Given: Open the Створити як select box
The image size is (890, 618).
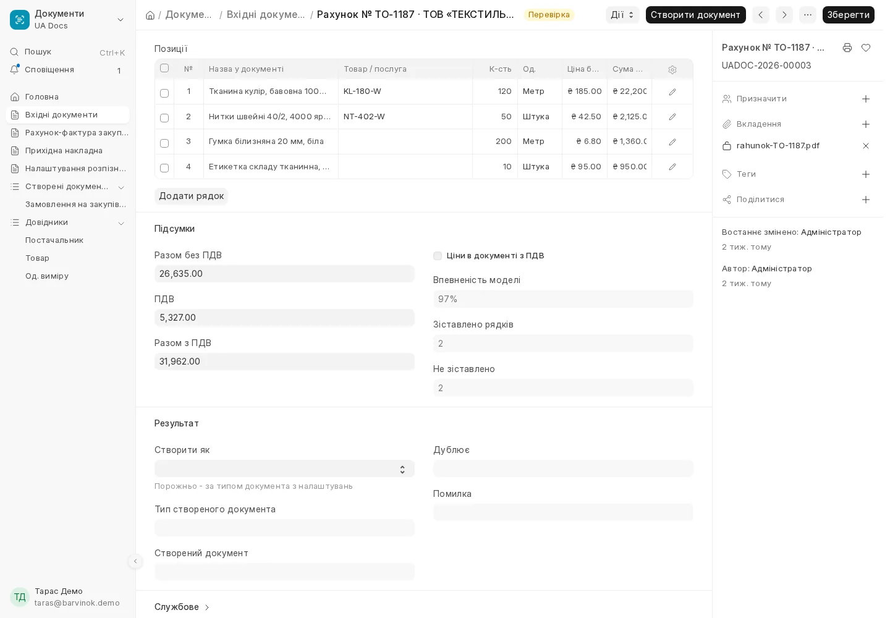Looking at the screenshot, I should (284, 468).
